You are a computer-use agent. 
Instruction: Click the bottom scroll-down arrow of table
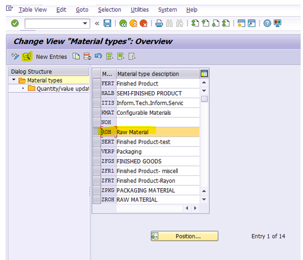tap(204, 199)
